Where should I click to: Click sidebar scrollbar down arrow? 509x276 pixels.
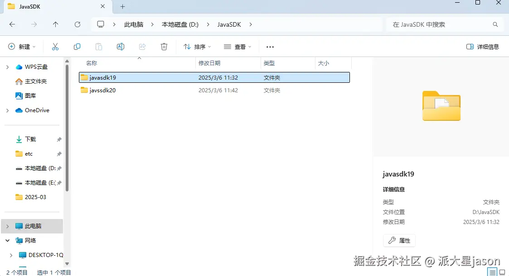tap(67, 264)
